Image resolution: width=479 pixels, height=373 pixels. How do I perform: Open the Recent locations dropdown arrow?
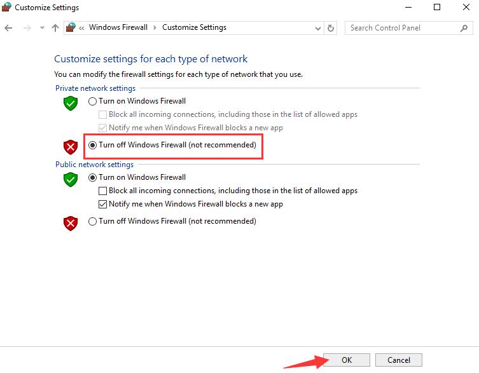coord(42,28)
